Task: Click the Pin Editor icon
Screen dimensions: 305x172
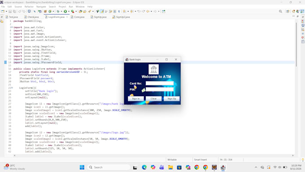Action: 164,12
